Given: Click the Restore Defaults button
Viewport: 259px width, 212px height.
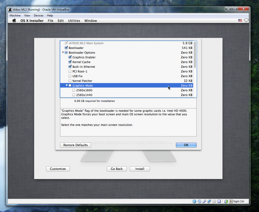Looking at the screenshot, I should pyautogui.click(x=75, y=145).
